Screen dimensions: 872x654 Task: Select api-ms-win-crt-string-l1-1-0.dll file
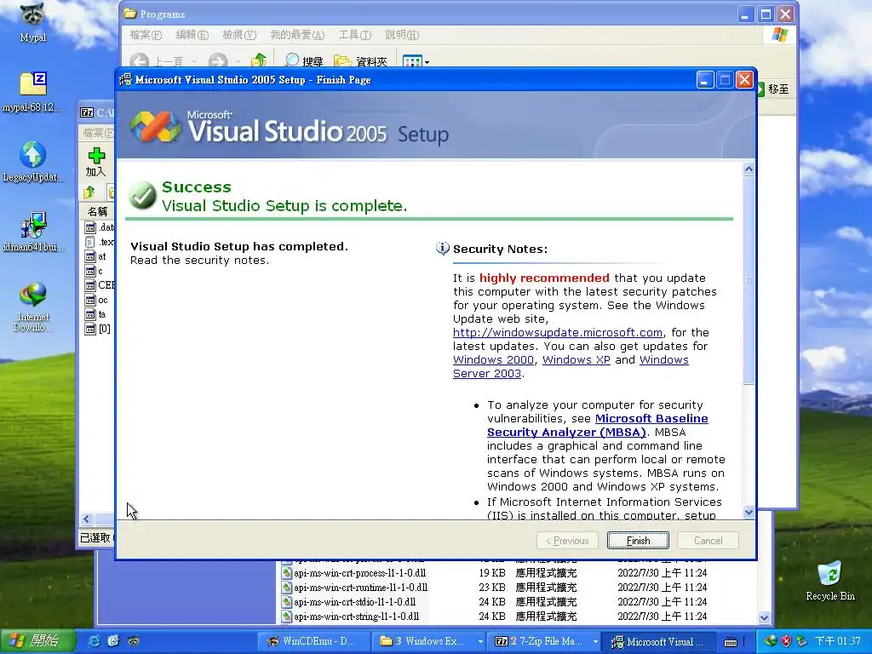(351, 617)
